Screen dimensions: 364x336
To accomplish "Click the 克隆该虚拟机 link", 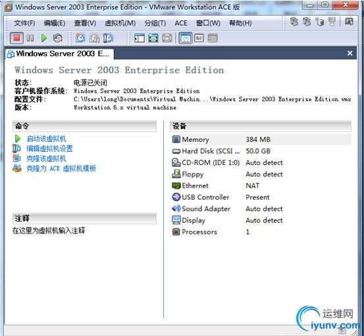I will point(46,158).
